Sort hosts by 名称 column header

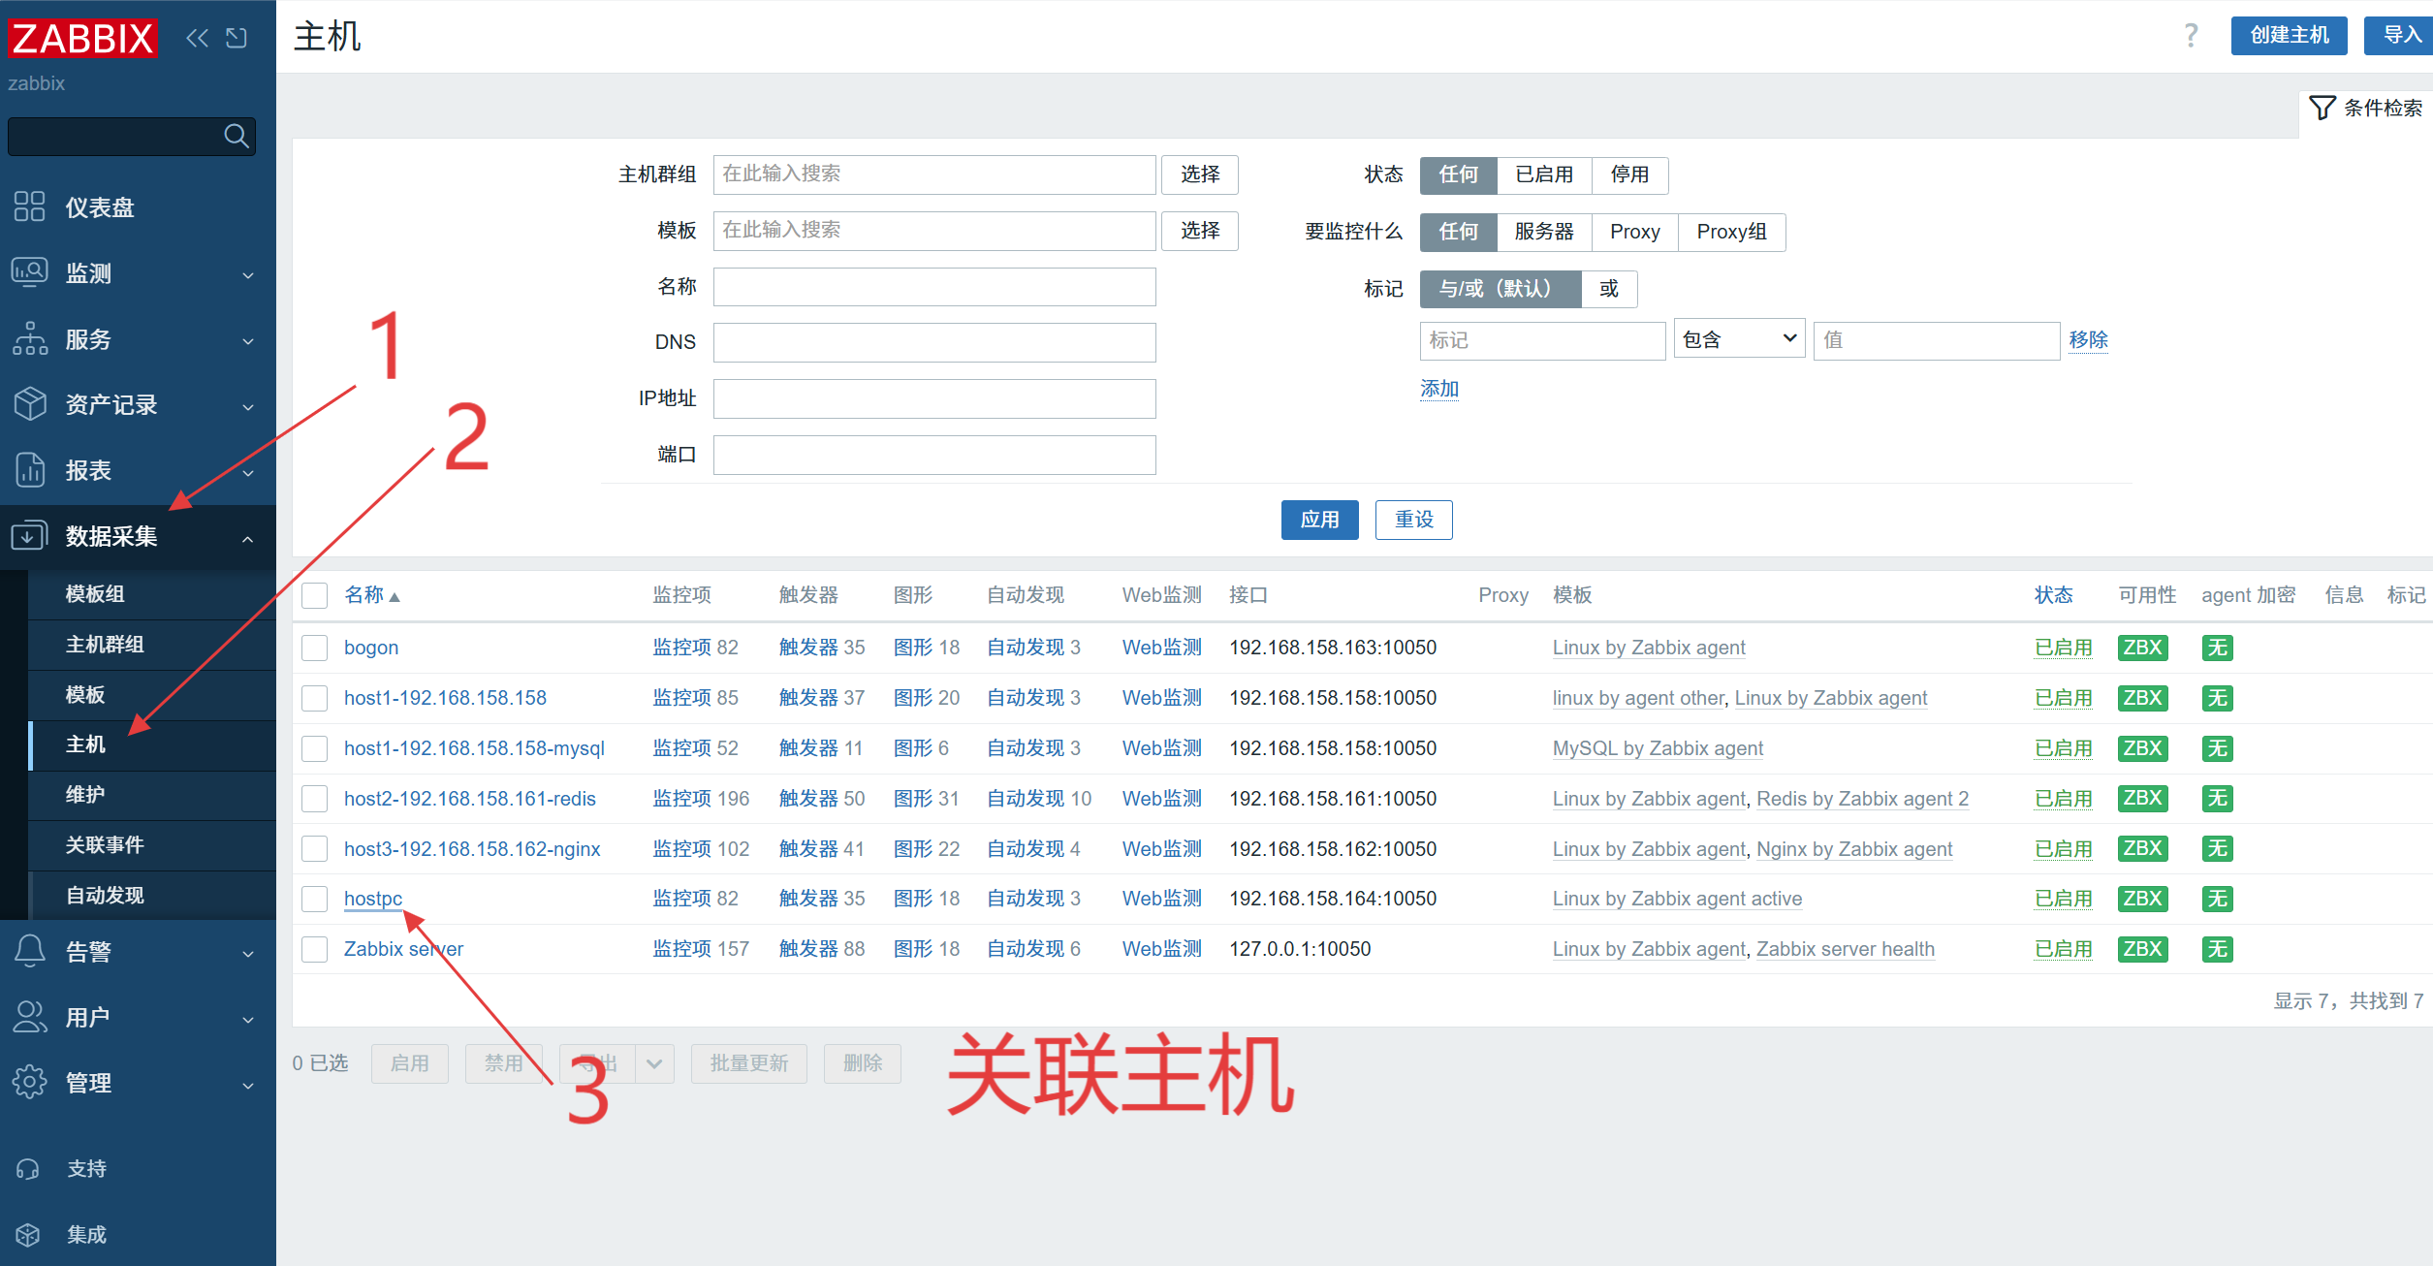[x=371, y=595]
